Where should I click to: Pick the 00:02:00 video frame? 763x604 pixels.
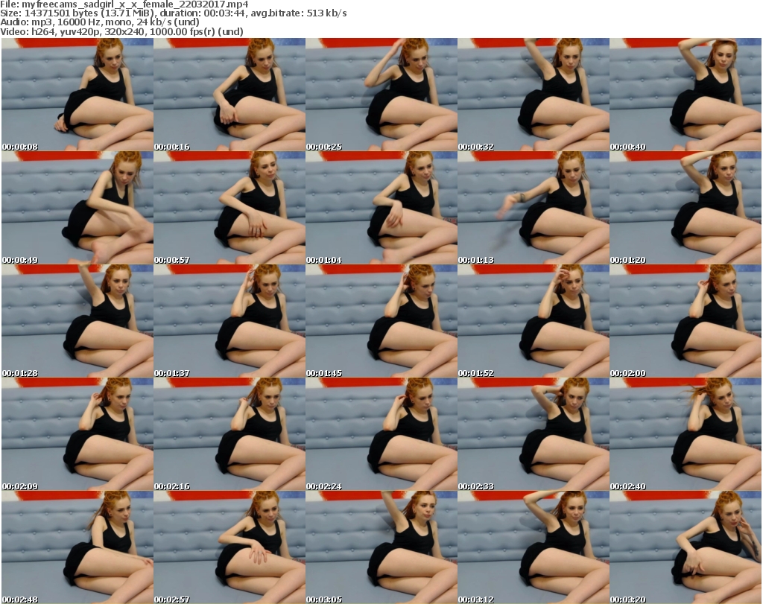(686, 321)
